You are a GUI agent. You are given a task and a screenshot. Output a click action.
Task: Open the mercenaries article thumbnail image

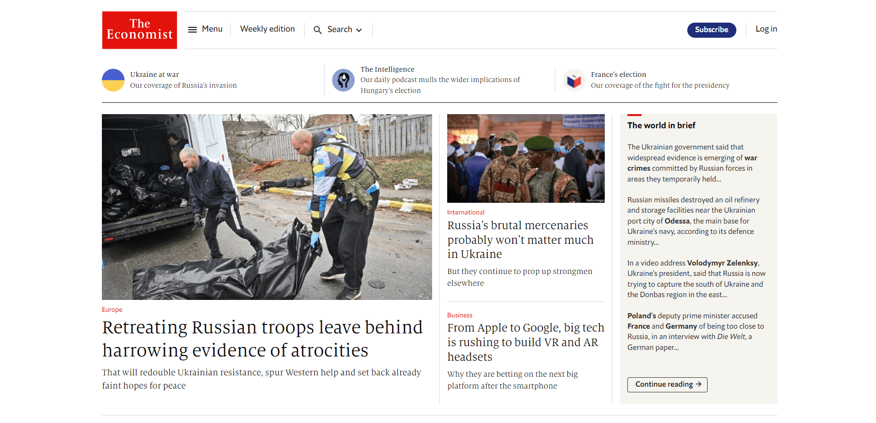tap(526, 158)
